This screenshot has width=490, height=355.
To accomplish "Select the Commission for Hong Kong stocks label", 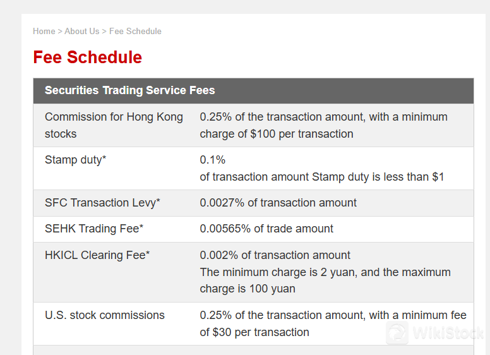I will pyautogui.click(x=114, y=125).
